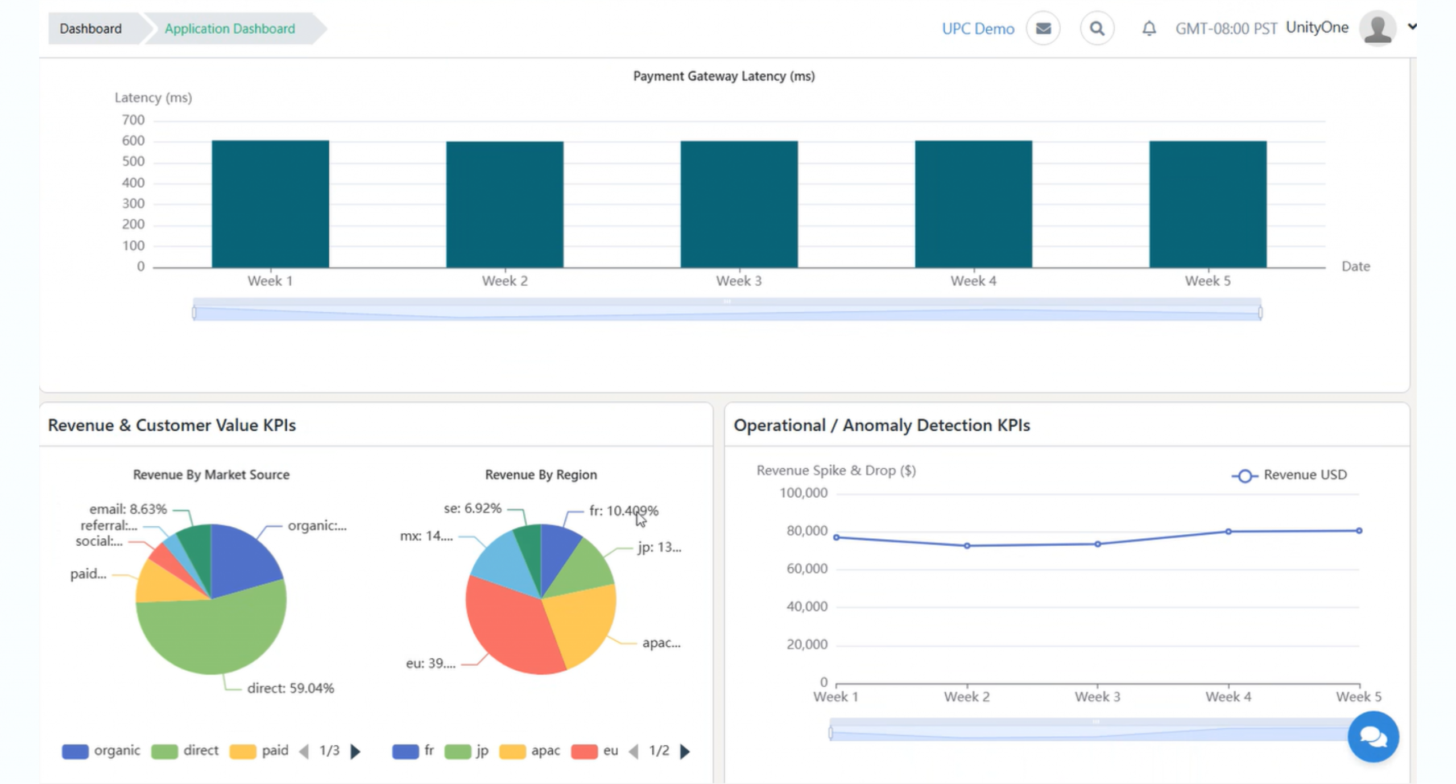Click the user avatar profile picture
Viewport: 1456px width, 784px height.
tap(1377, 28)
